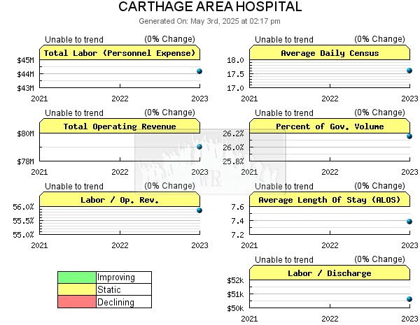Image resolution: width=420 pixels, height=325 pixels.
Task: Click the $78M axis label
Action: tap(25, 161)
